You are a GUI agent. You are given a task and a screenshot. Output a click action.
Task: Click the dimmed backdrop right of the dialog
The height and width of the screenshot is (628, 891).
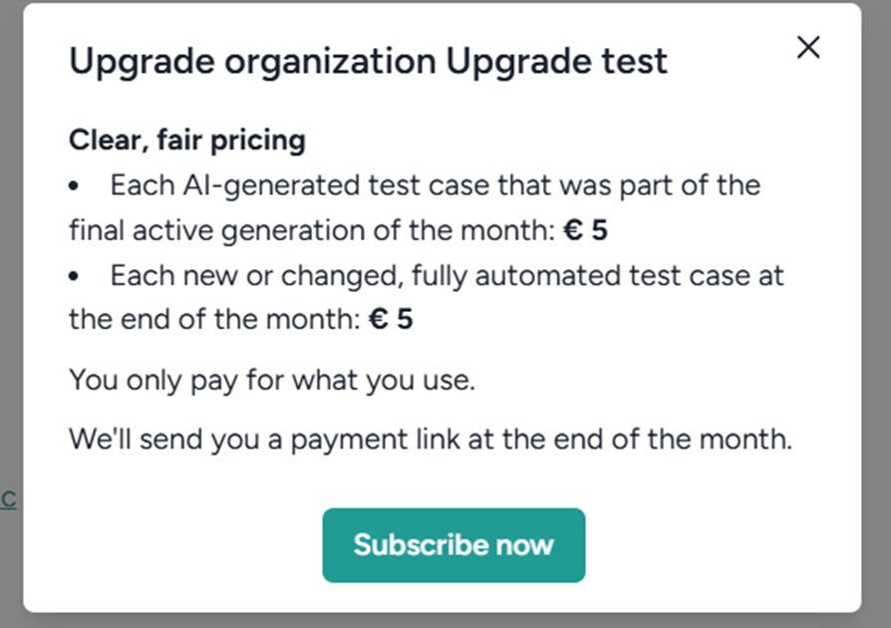(876, 299)
